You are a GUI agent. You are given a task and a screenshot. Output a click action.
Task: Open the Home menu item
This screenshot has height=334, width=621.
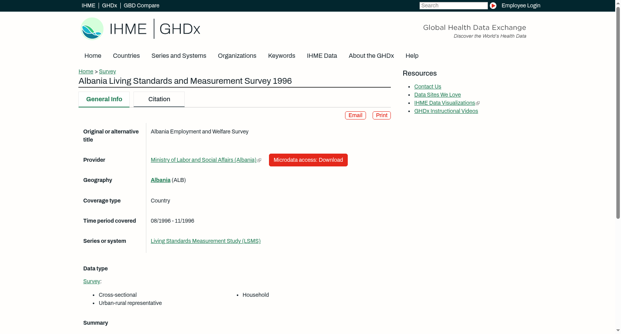click(x=93, y=56)
